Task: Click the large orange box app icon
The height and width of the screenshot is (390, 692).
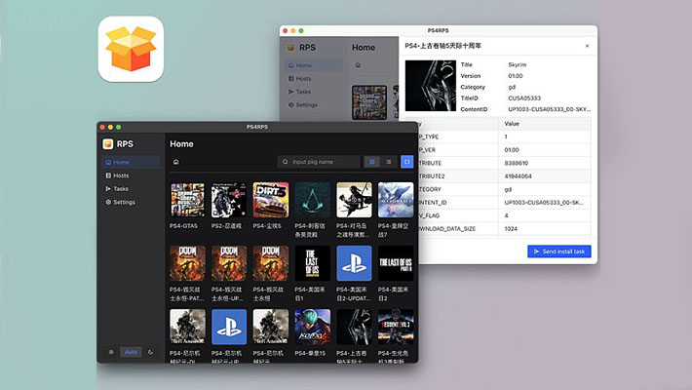Action: coord(131,49)
